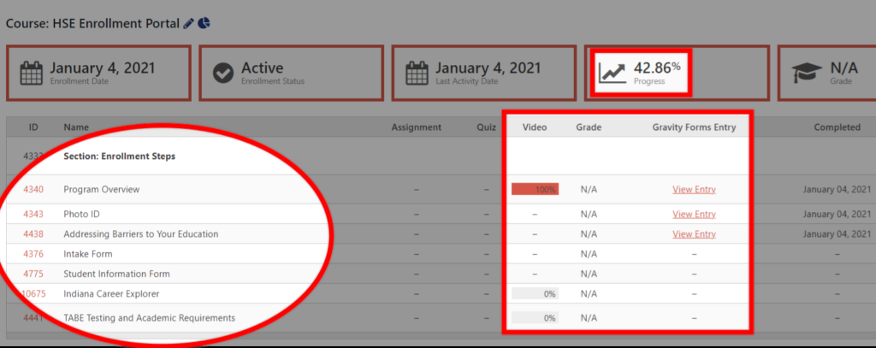This screenshot has height=348, width=876.
Task: Click the Intake Form lesson name
Action: coord(88,254)
